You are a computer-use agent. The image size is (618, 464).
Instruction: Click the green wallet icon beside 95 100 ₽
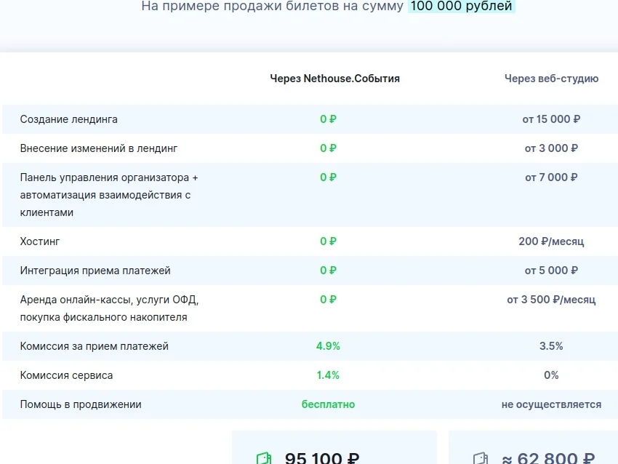tap(262, 458)
